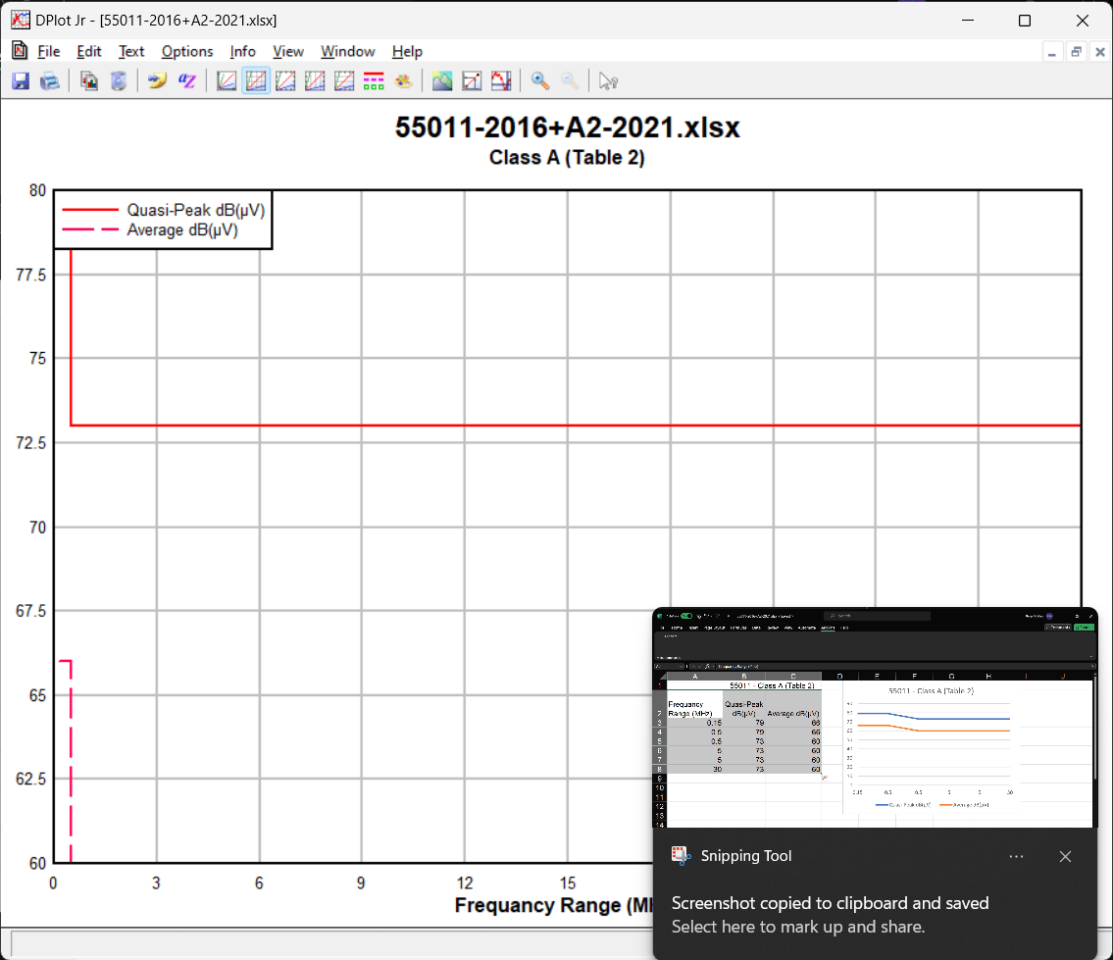Activate the Zoom In magnifier

540,81
